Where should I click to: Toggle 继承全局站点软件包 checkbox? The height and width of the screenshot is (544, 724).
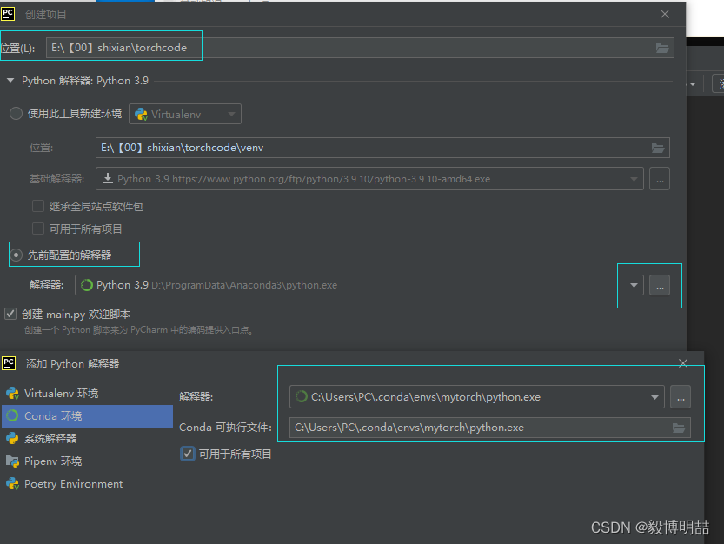click(x=38, y=206)
